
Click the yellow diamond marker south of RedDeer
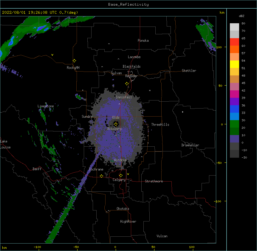127,84
